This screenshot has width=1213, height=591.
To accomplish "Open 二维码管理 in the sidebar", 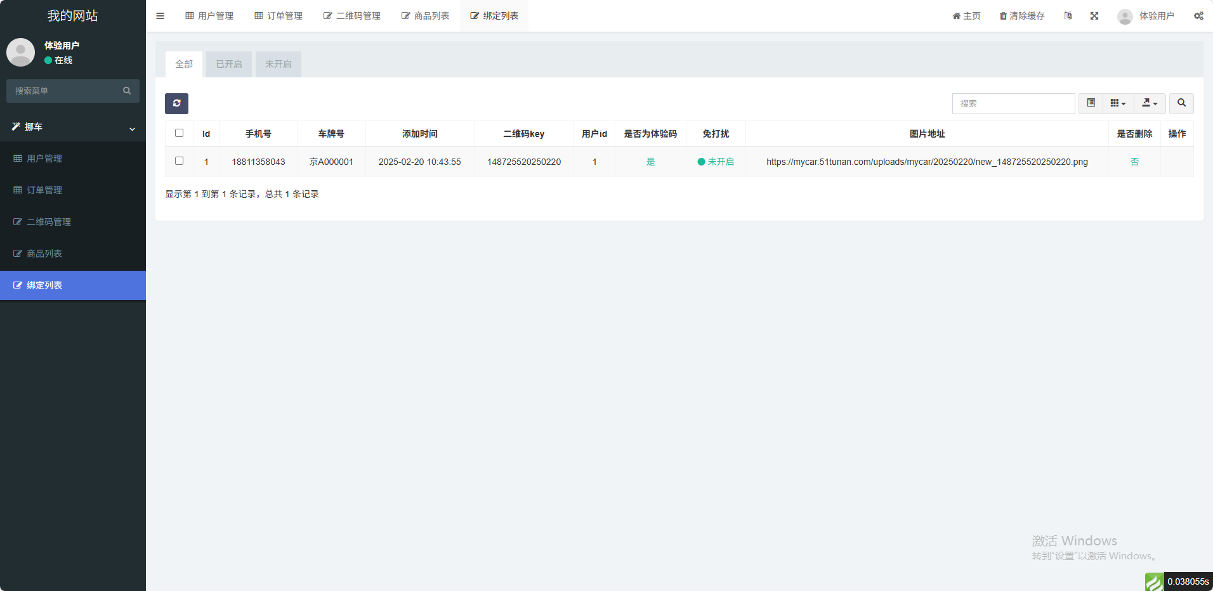I will (x=49, y=222).
